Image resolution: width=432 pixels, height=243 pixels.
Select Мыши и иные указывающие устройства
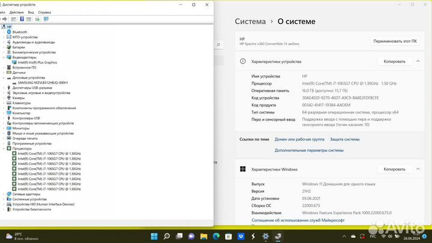click(x=43, y=133)
